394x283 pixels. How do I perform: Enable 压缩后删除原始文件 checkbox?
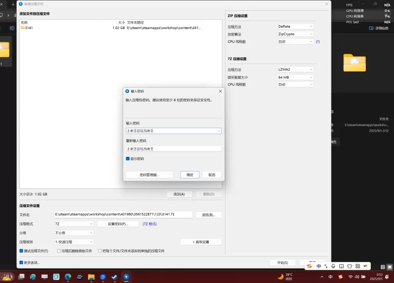(59, 251)
